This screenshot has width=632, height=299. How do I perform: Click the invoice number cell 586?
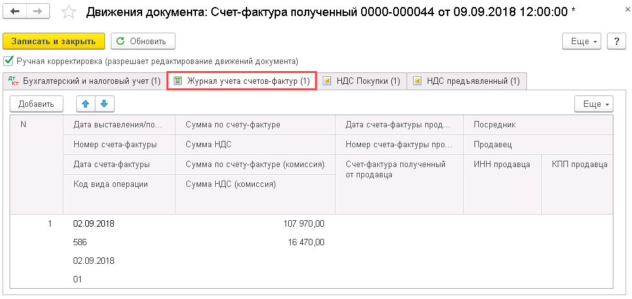[80, 243]
